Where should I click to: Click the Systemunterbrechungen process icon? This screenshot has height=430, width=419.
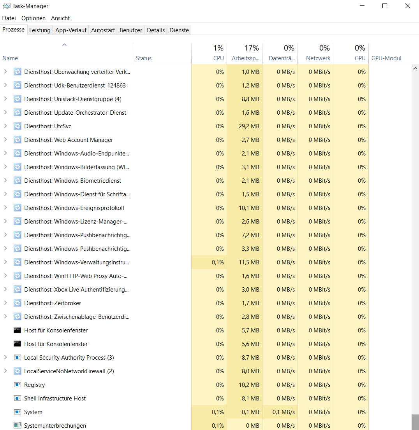pos(17,426)
